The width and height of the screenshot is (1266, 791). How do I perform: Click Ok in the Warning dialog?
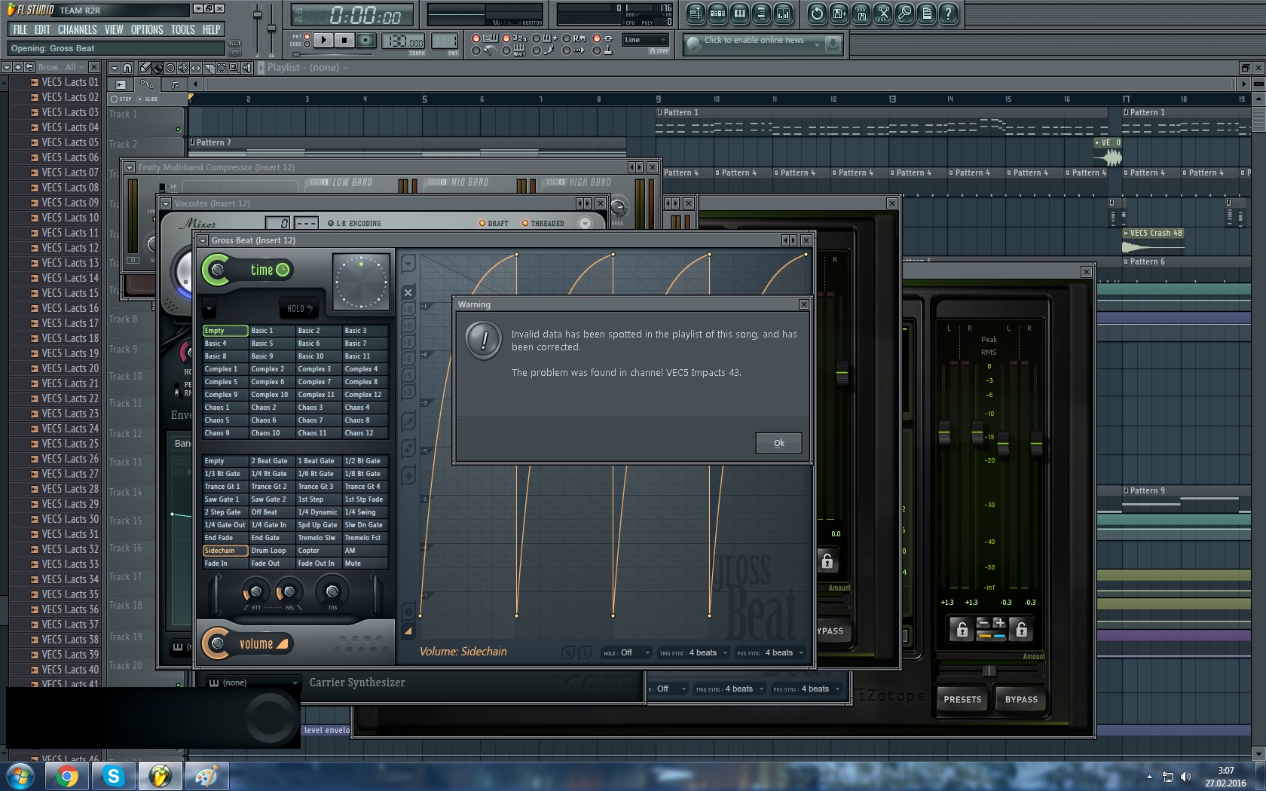tap(778, 443)
